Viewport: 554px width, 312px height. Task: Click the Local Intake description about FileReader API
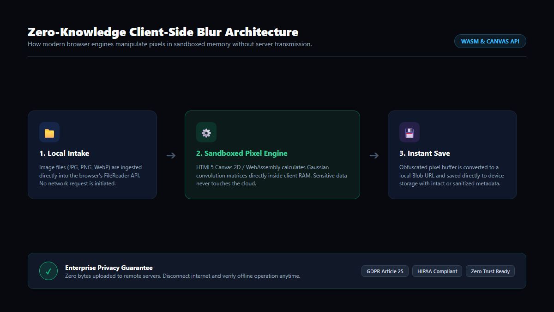[90, 175]
